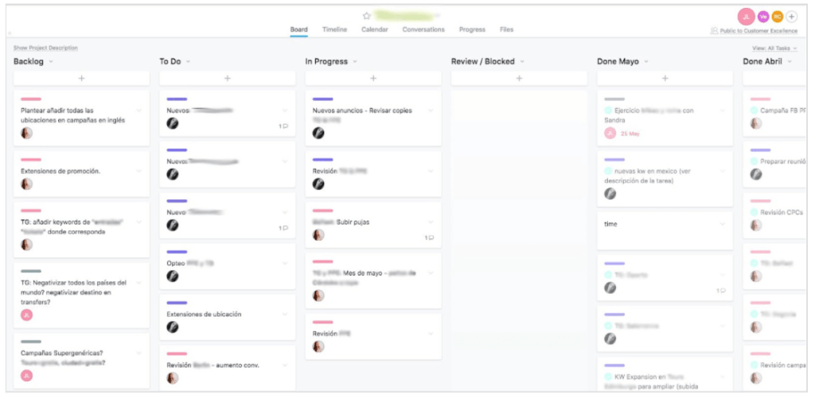This screenshot has height=398, width=815.
Task: Expand Backlog column options chevron
Action: click(51, 62)
